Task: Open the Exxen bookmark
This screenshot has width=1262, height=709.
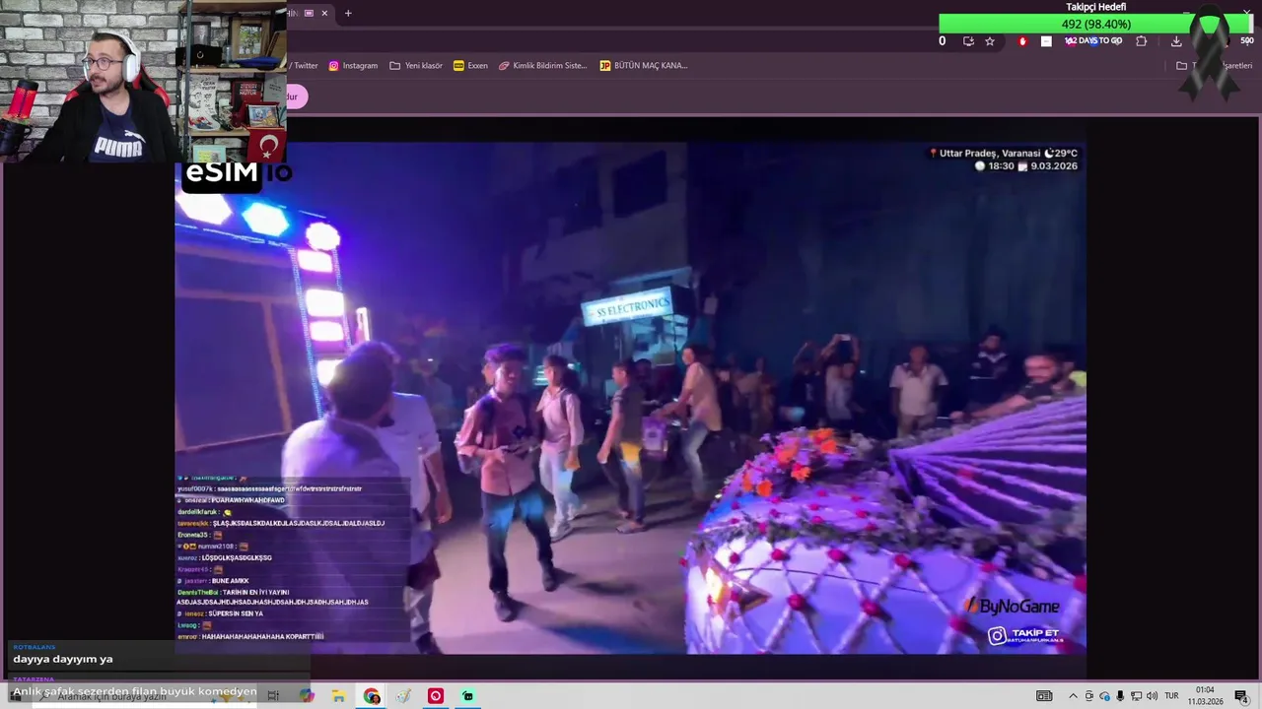Action: [x=470, y=66]
